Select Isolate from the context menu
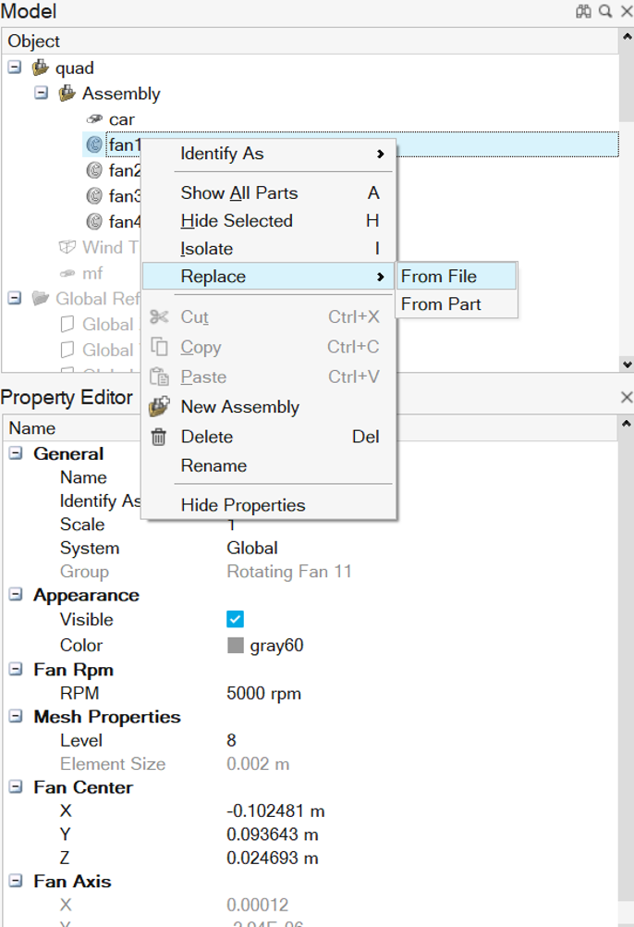Image resolution: width=634 pixels, height=927 pixels. coord(207,249)
